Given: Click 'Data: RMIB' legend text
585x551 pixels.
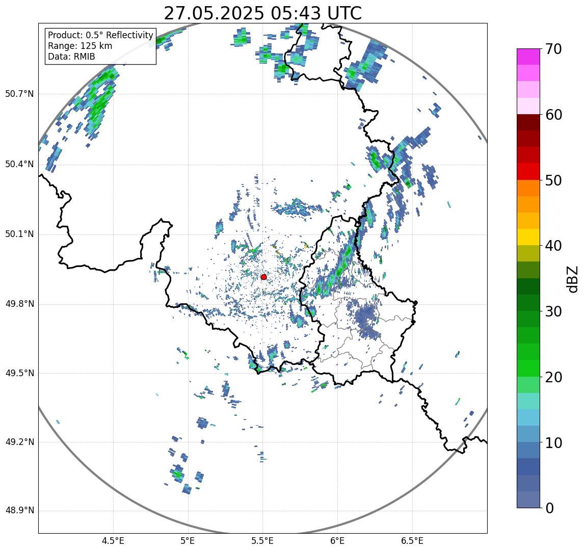Looking at the screenshot, I should tap(72, 57).
